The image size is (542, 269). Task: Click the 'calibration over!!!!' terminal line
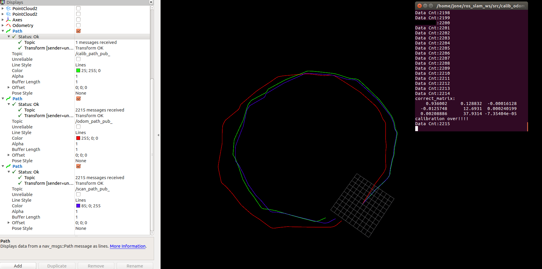[442, 119]
